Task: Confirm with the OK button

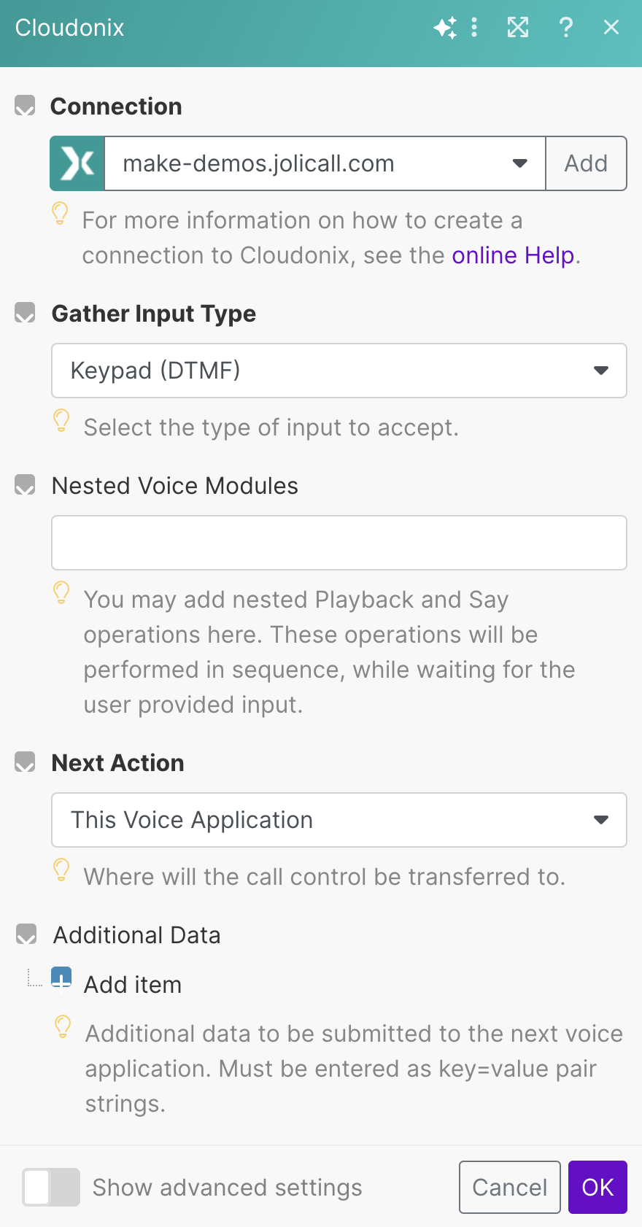Action: point(597,1187)
